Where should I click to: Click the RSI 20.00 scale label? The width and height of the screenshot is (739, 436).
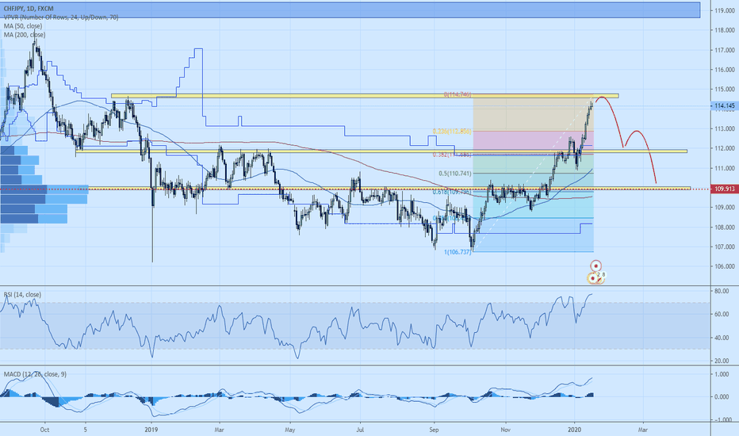tap(722, 361)
